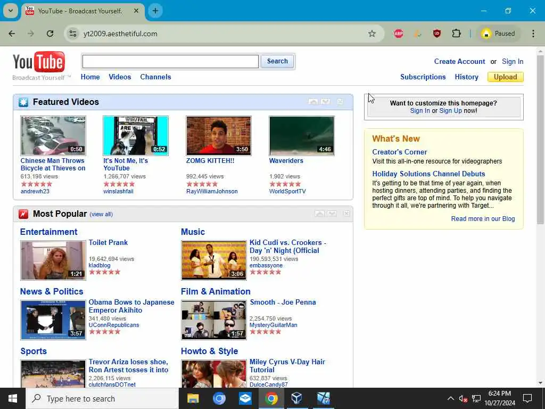Click view all next to Most Popular
Viewport: 545px width, 409px height.
[x=101, y=214]
